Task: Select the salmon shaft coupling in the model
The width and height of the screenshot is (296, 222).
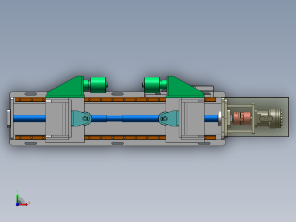Action: (x=242, y=118)
